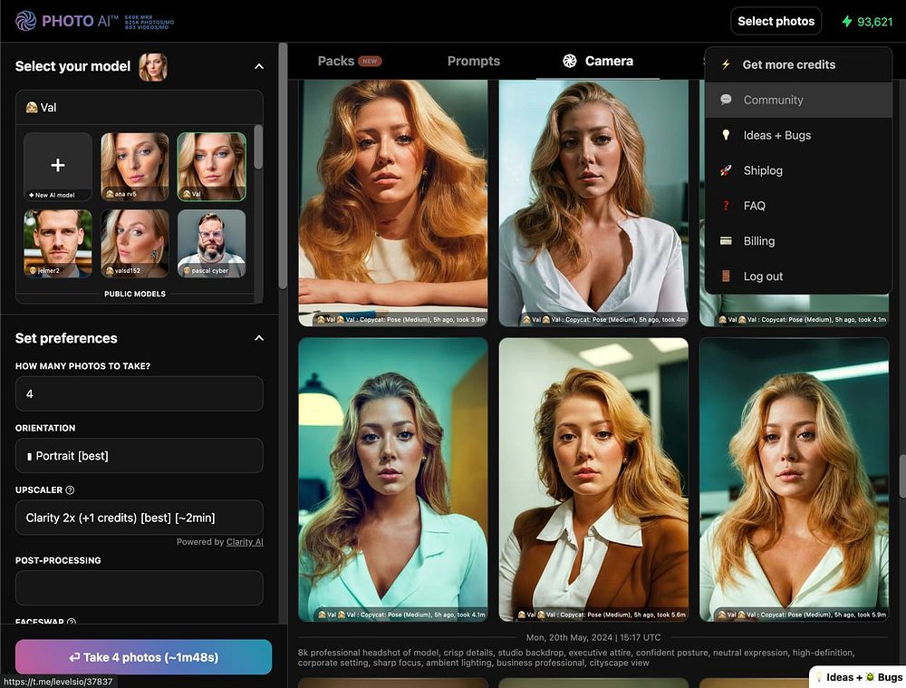Open photo with mint blouse and lamp
This screenshot has width=906, height=688.
[393, 480]
